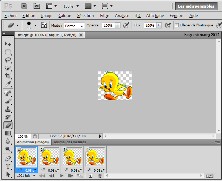Open the Edition menu
Screen dimensions: 222x181
(x=29, y=16)
